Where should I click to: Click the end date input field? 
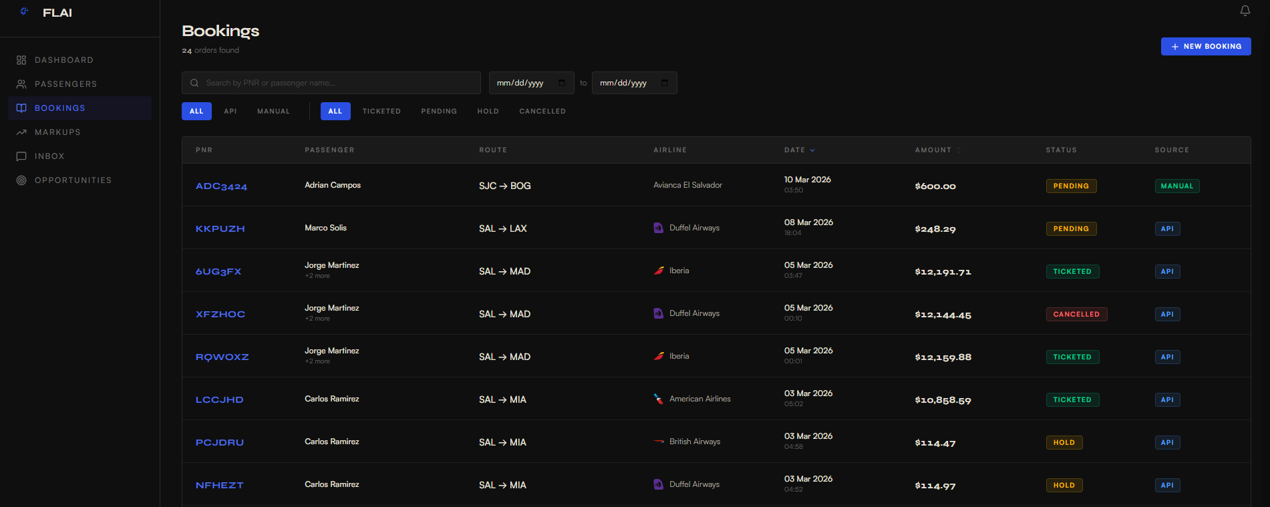[635, 83]
